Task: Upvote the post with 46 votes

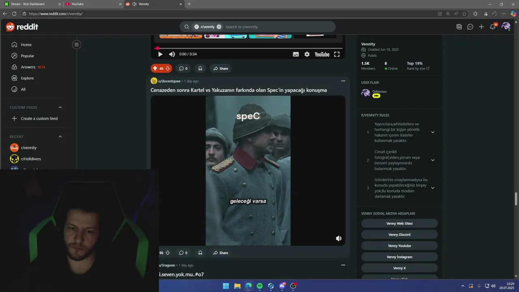Action: (155, 69)
